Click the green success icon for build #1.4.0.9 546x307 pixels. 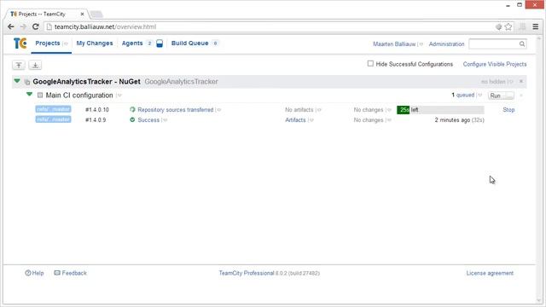pyautogui.click(x=132, y=119)
